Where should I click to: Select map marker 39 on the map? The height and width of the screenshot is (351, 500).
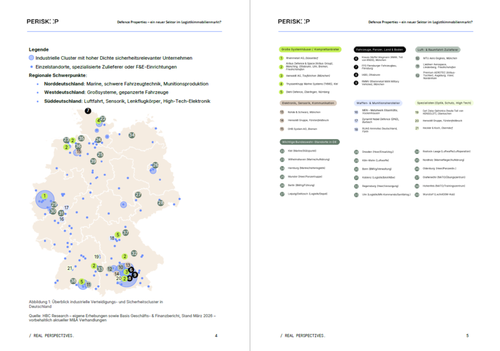[93, 161]
